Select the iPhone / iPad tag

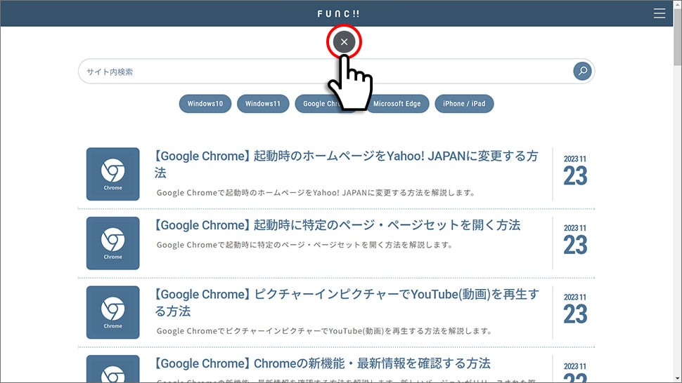pos(464,104)
